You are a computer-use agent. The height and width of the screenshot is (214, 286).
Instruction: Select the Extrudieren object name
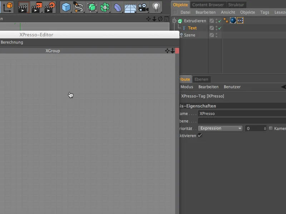(x=195, y=21)
